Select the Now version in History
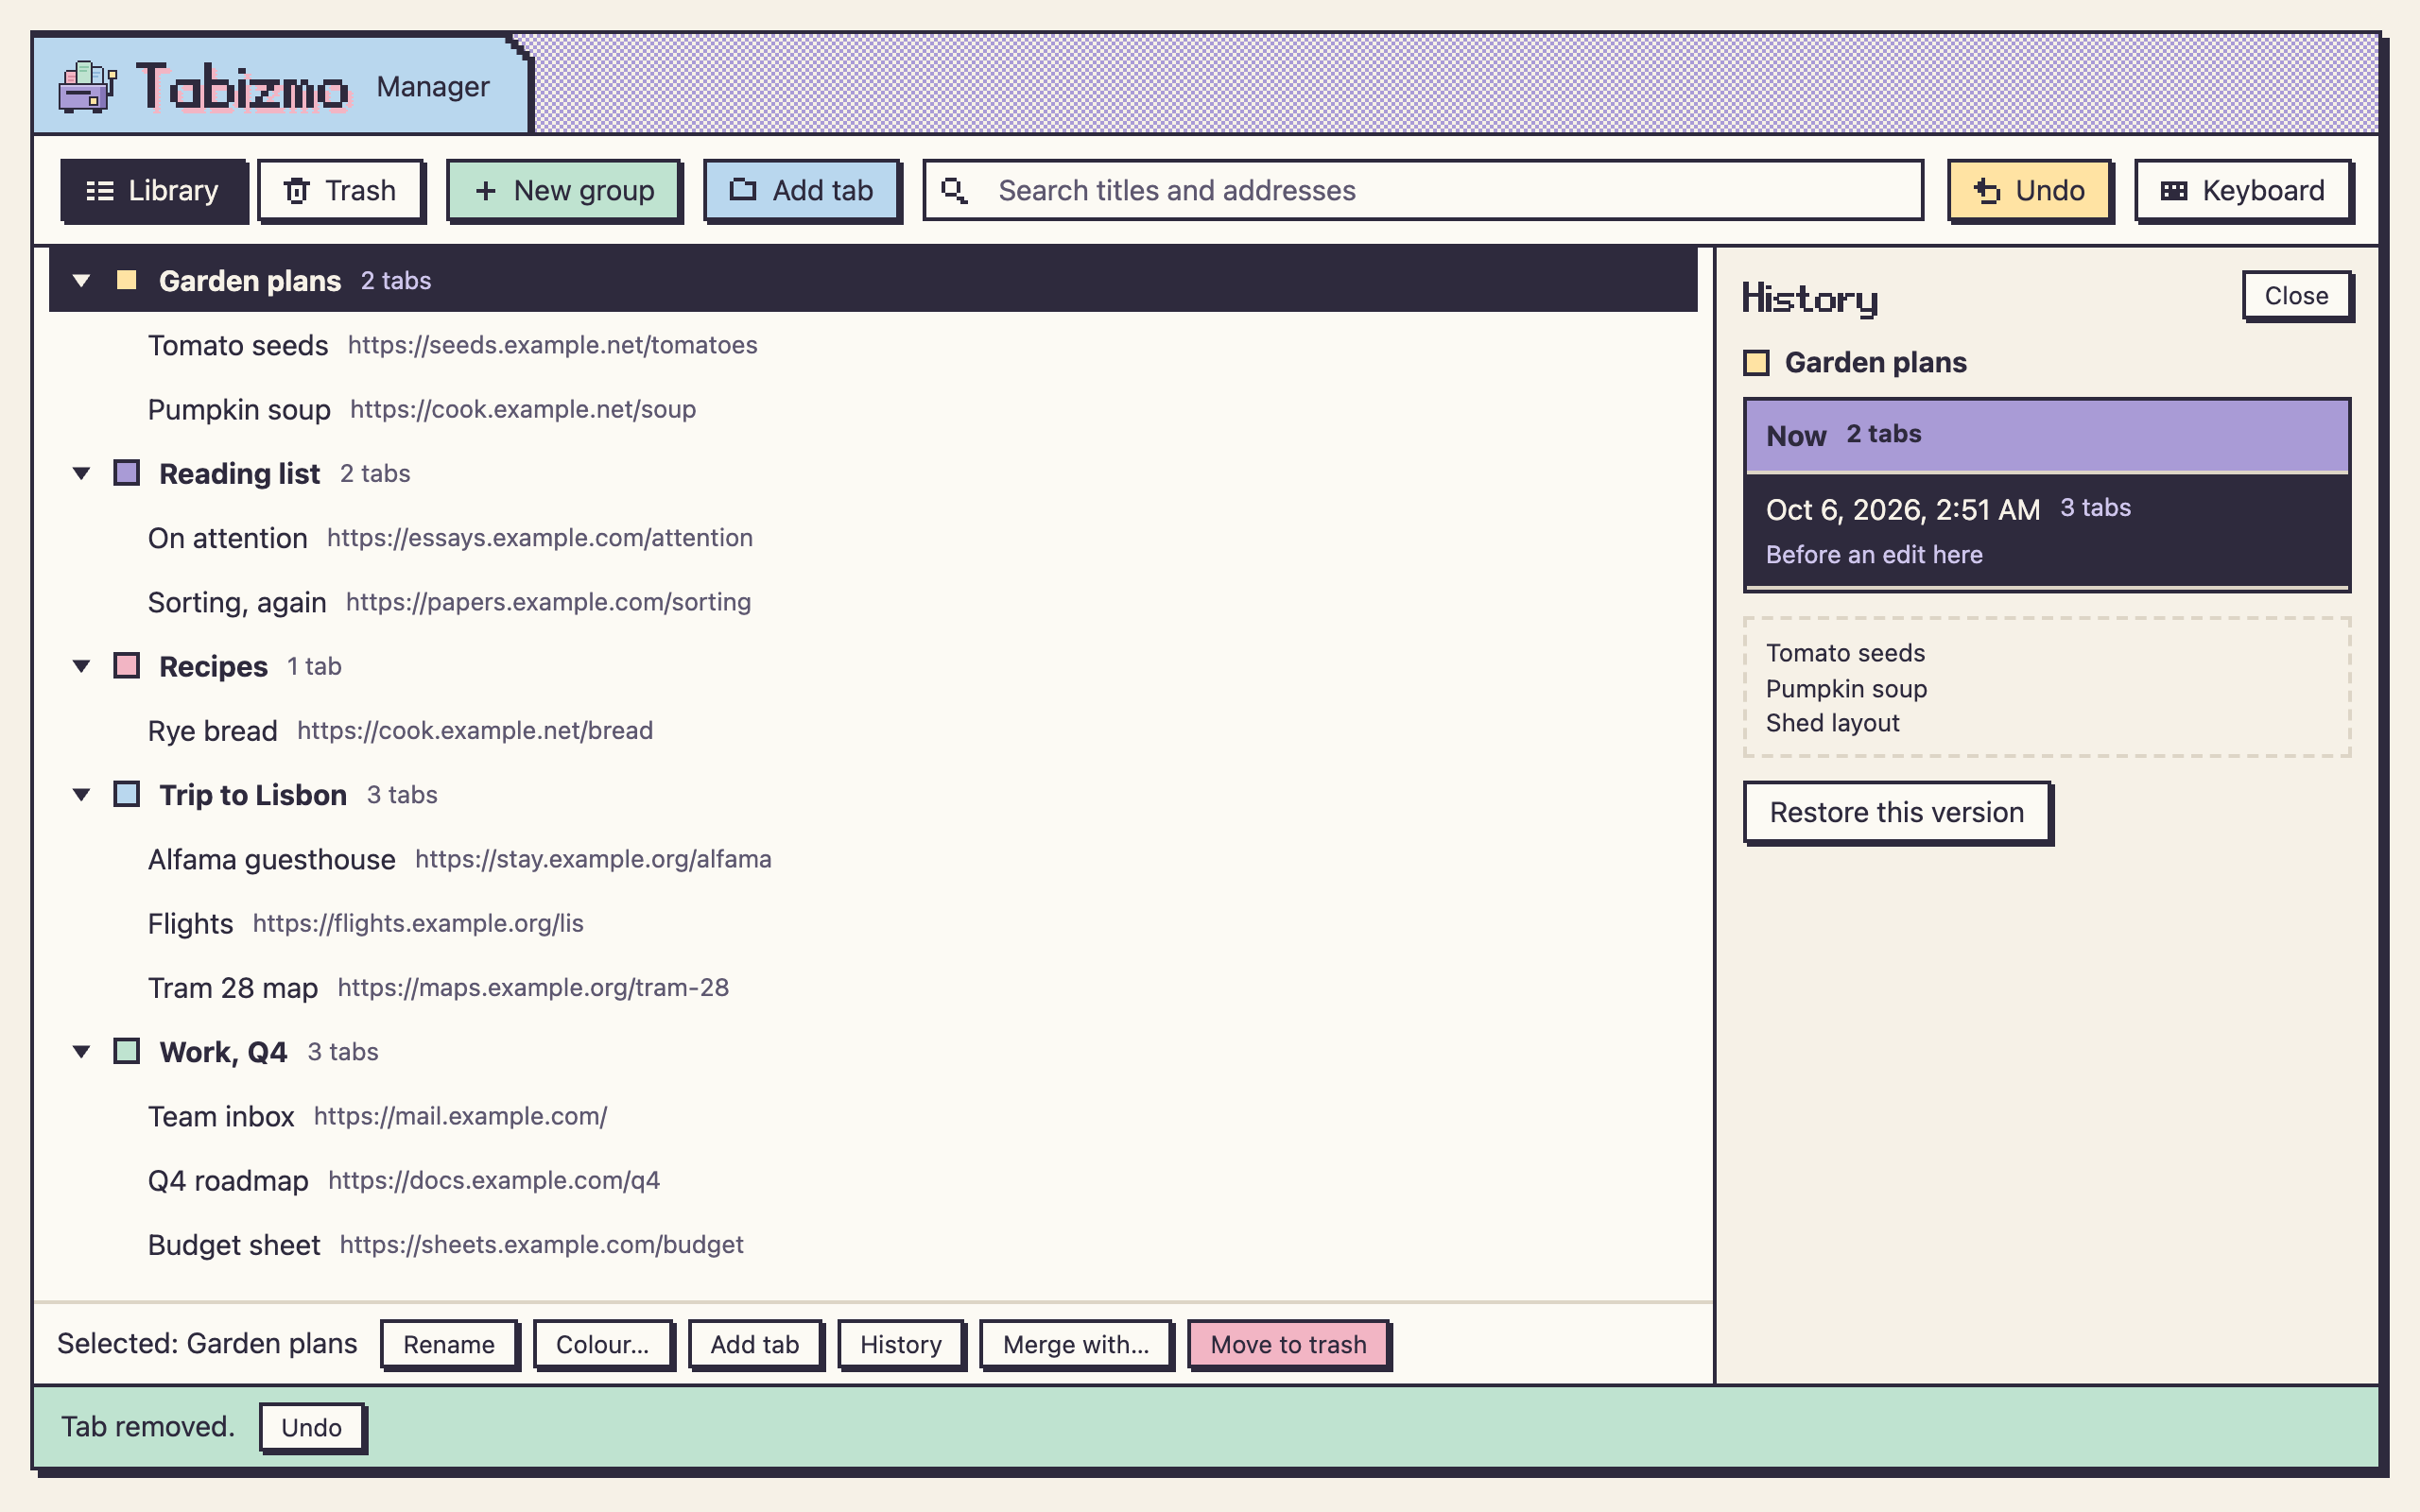 [2047, 435]
